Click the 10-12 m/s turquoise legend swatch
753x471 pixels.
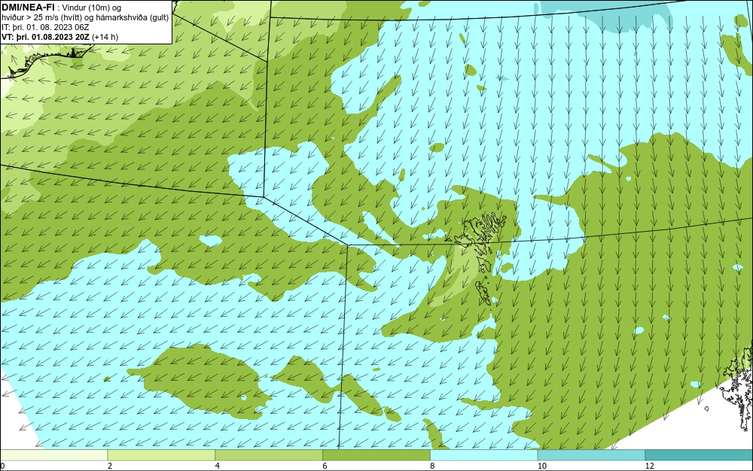[592, 454]
